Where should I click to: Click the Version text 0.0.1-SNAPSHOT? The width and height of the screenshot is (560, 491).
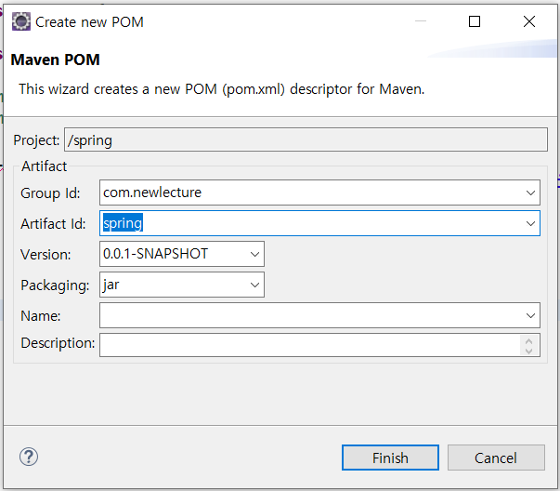tap(155, 254)
